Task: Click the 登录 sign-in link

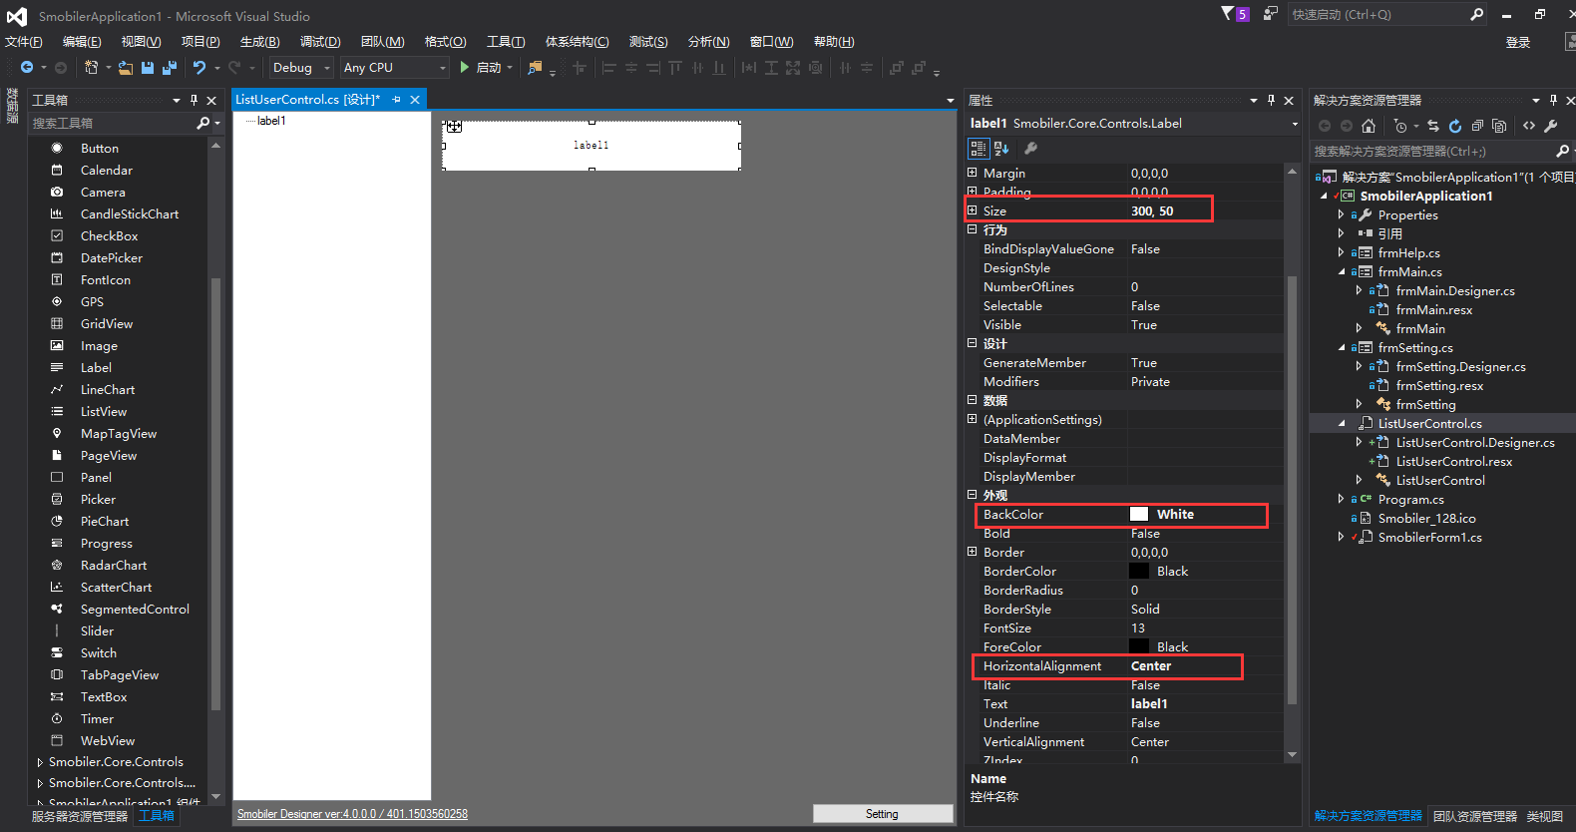Action: (x=1518, y=42)
